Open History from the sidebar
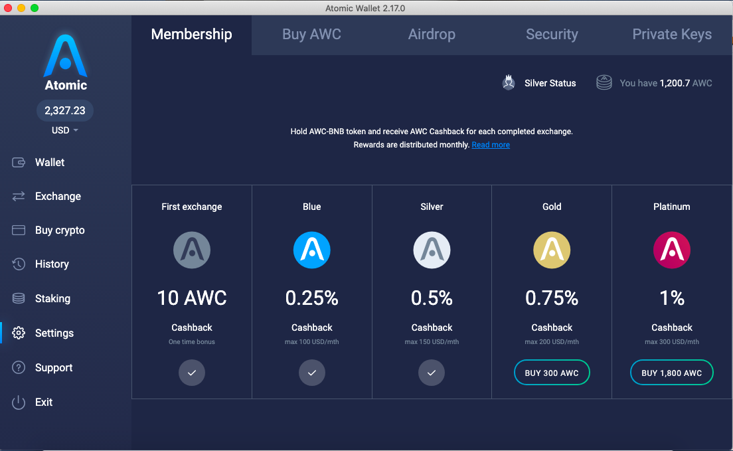 click(x=52, y=264)
